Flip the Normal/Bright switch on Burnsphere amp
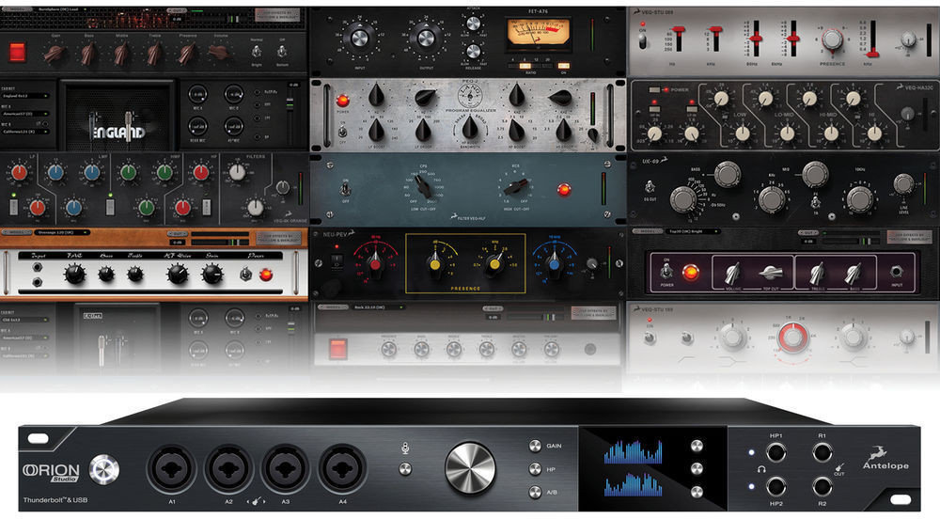940x519 pixels. tap(257, 52)
